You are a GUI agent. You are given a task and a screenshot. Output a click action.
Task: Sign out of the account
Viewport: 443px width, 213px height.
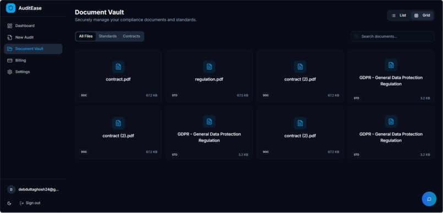tap(30, 203)
